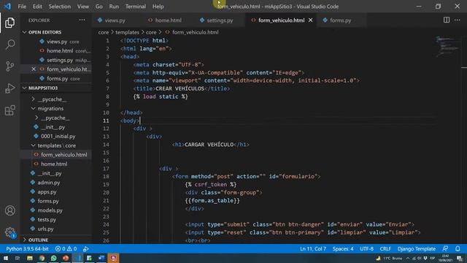Open File Explorer from the taskbar

[x=30, y=258]
